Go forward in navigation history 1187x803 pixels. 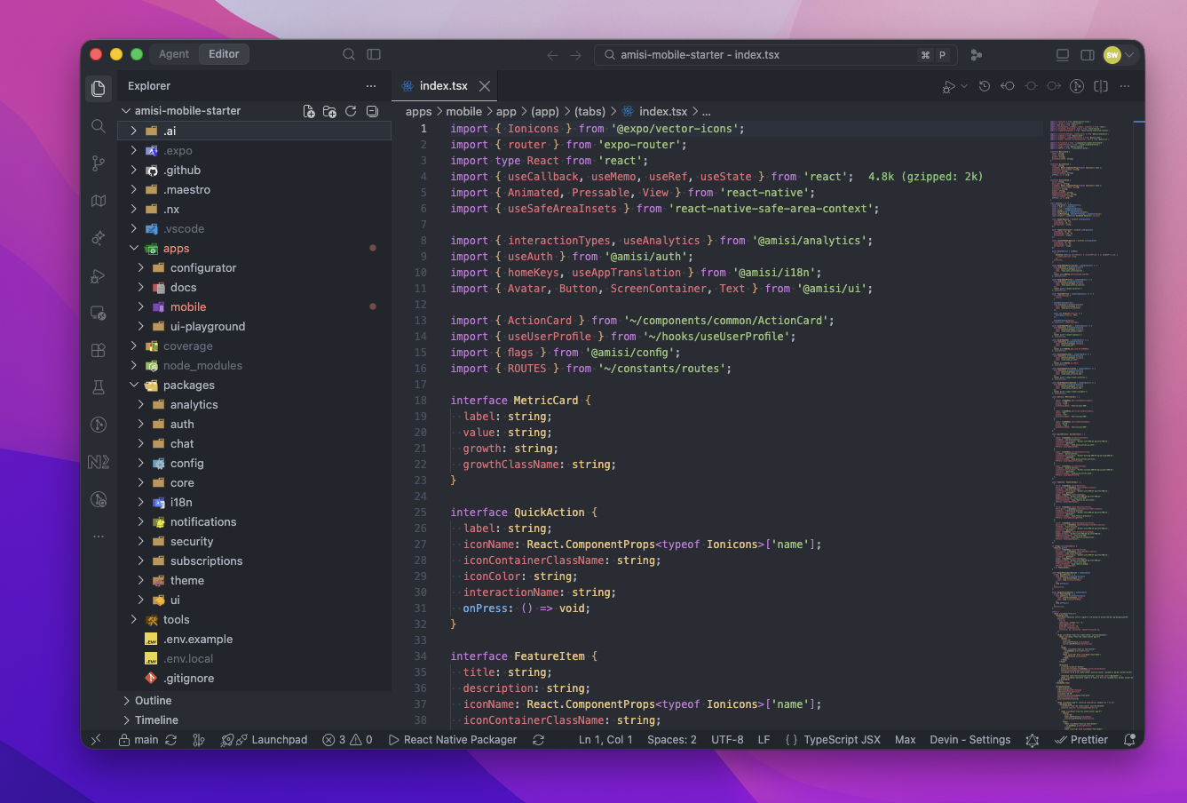pos(575,55)
